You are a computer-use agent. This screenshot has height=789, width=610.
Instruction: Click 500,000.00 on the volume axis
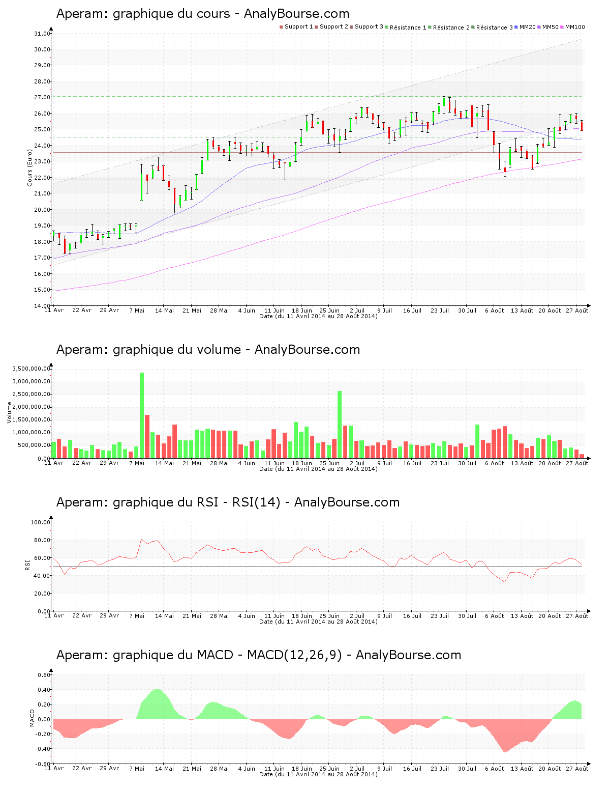coord(34,445)
